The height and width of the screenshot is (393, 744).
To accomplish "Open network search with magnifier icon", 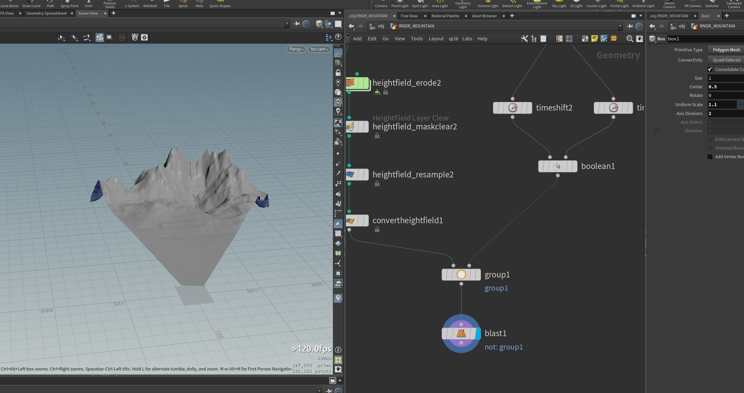I will point(630,39).
